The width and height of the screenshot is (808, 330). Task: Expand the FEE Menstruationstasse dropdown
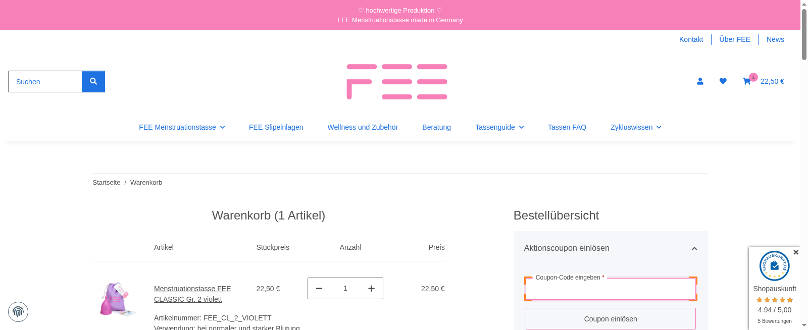182,127
